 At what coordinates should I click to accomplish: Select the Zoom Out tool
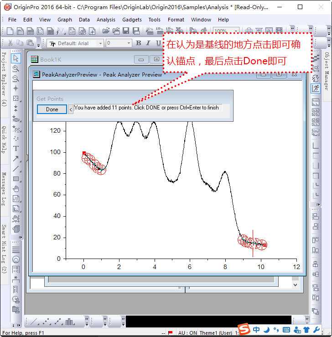point(16,78)
